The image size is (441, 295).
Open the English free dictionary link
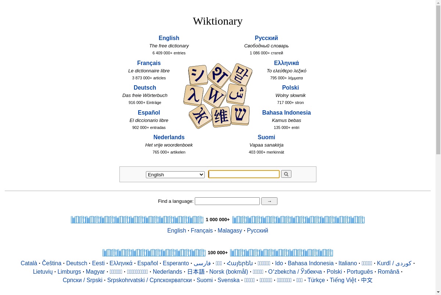169,38
